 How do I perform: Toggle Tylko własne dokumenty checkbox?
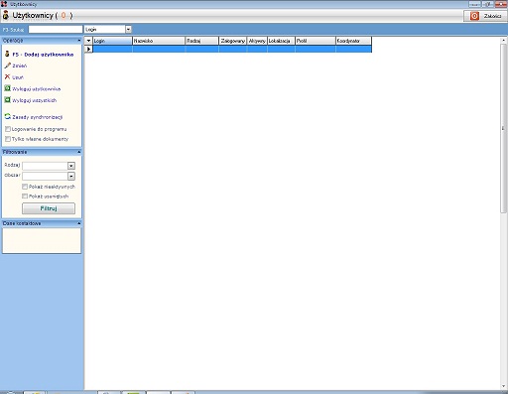8,139
